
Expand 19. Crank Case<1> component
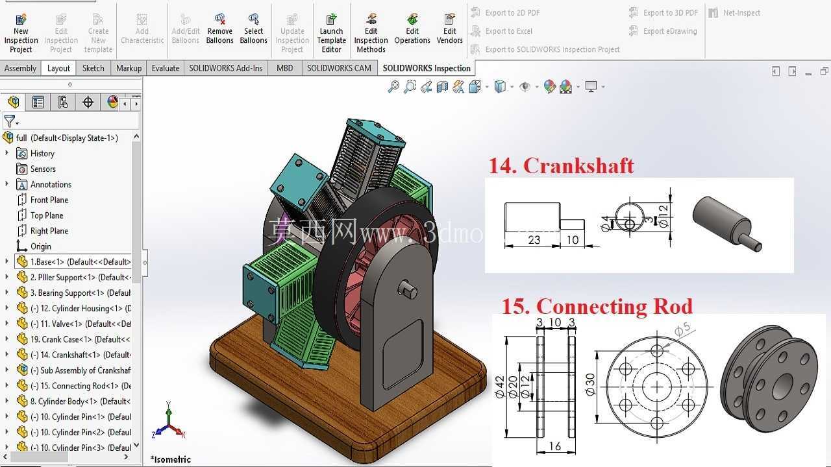(x=7, y=339)
